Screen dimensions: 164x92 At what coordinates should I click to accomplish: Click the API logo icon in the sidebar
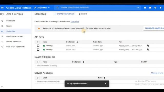click(2, 14)
